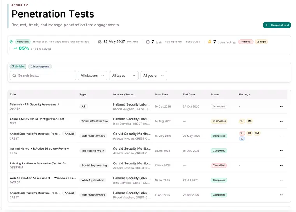Open the All statuses dropdown
The image size is (296, 212).
click(x=93, y=76)
